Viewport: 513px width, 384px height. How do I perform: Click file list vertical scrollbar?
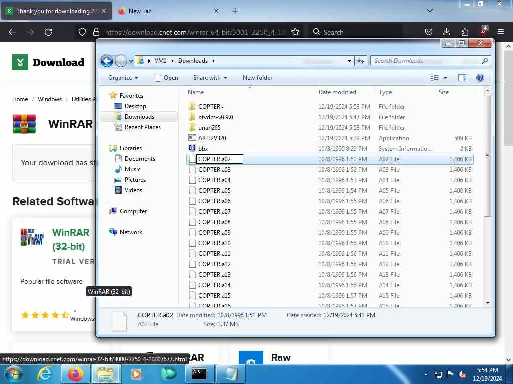(x=487, y=156)
